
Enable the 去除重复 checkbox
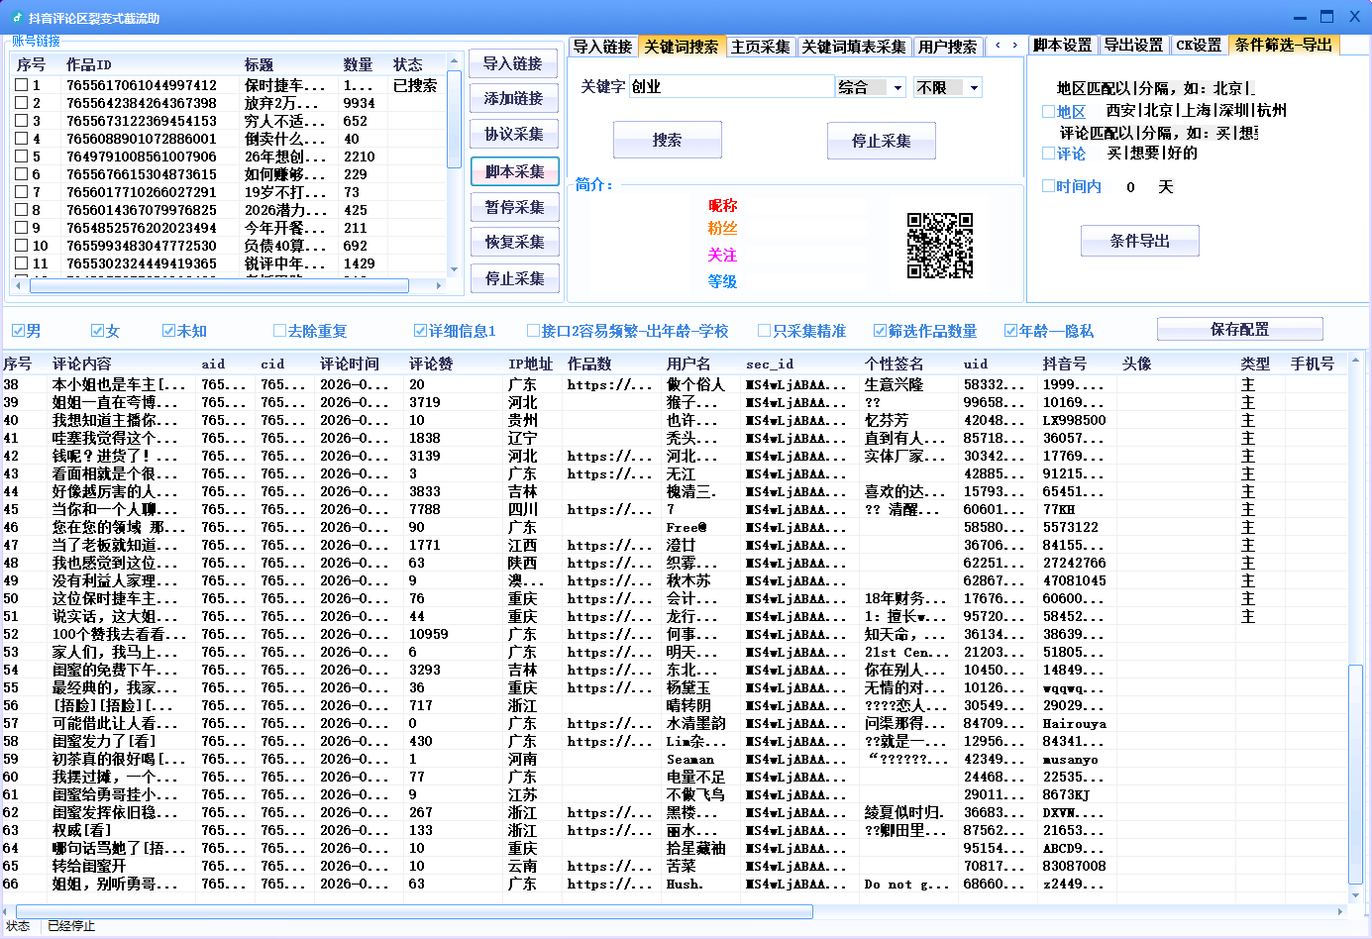[x=279, y=331]
